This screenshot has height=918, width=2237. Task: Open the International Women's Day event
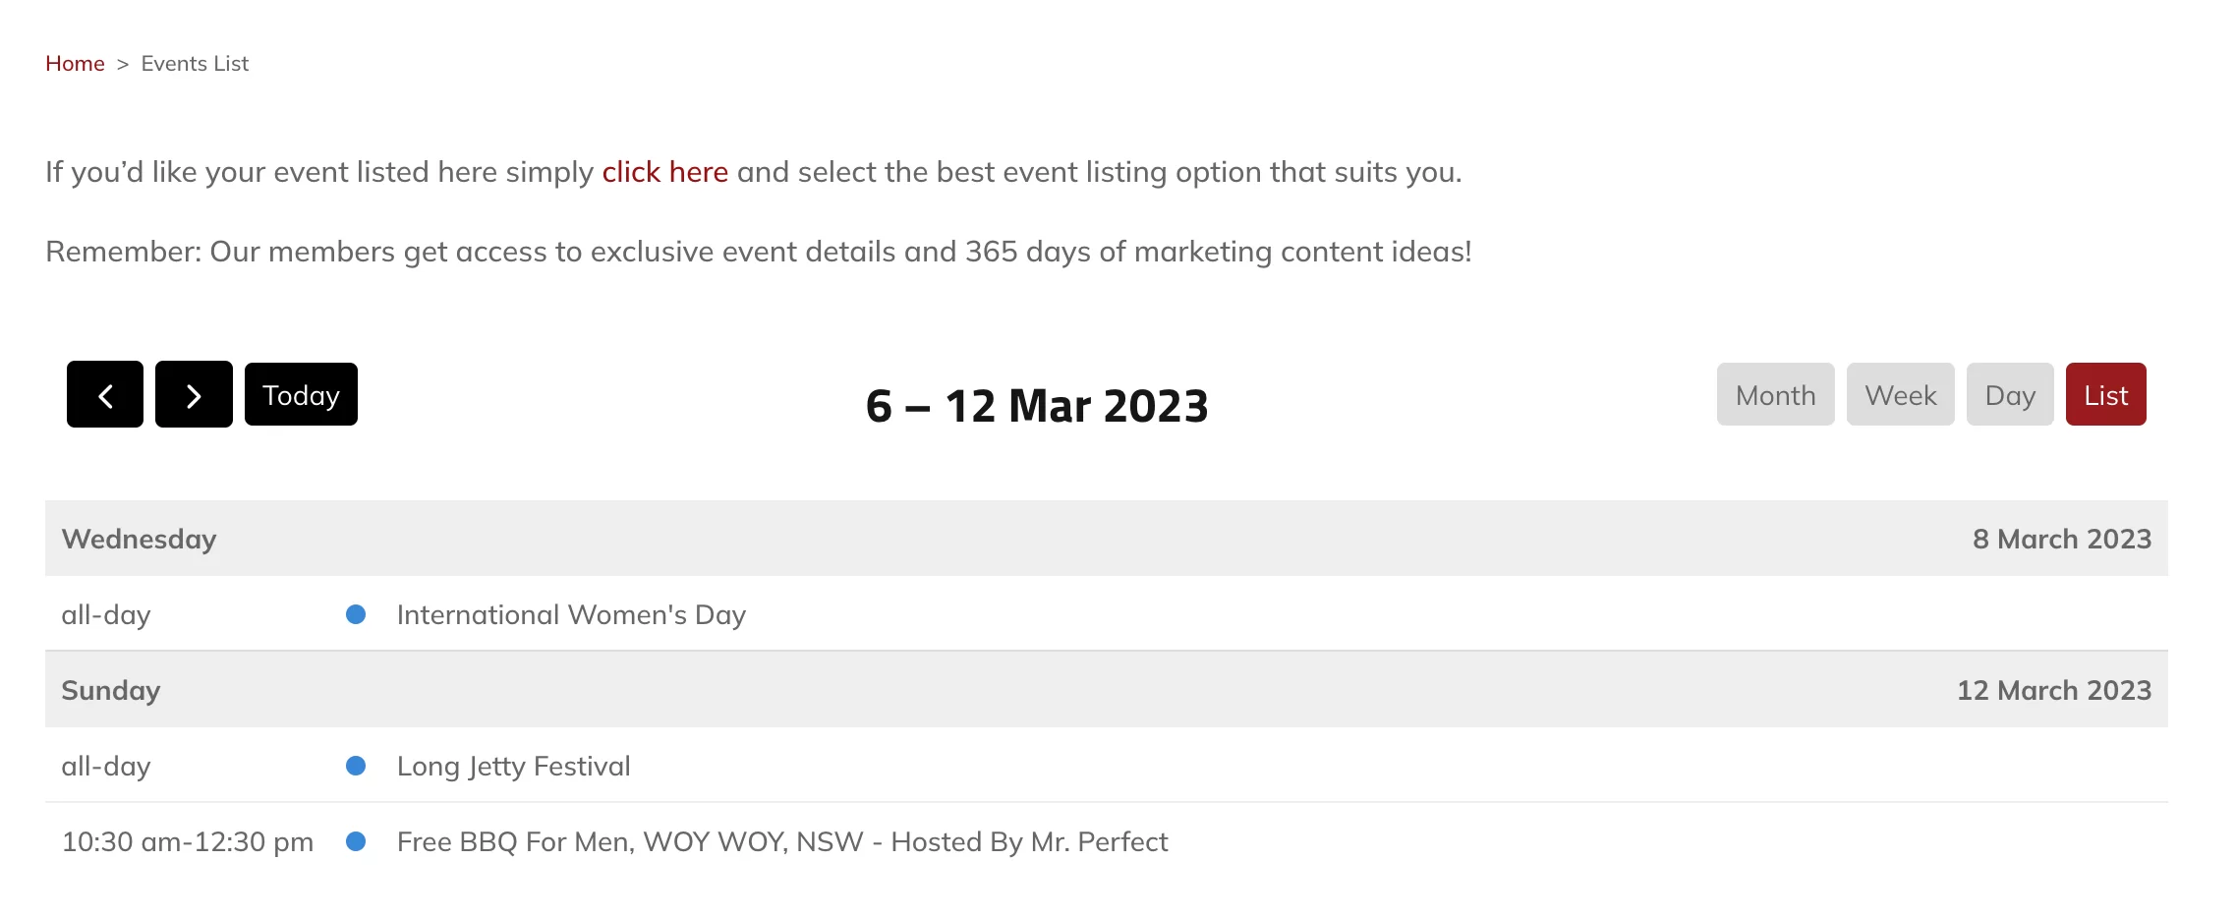[571, 615]
